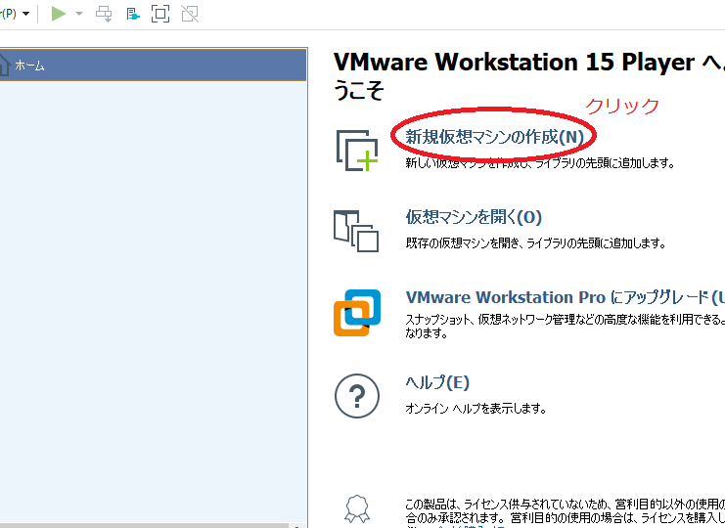Click the removable devices toolbar icon
This screenshot has width=725, height=528.
click(133, 15)
